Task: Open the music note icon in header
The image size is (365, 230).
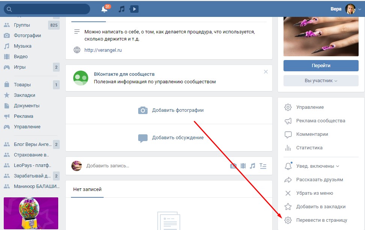Action: pos(122,9)
